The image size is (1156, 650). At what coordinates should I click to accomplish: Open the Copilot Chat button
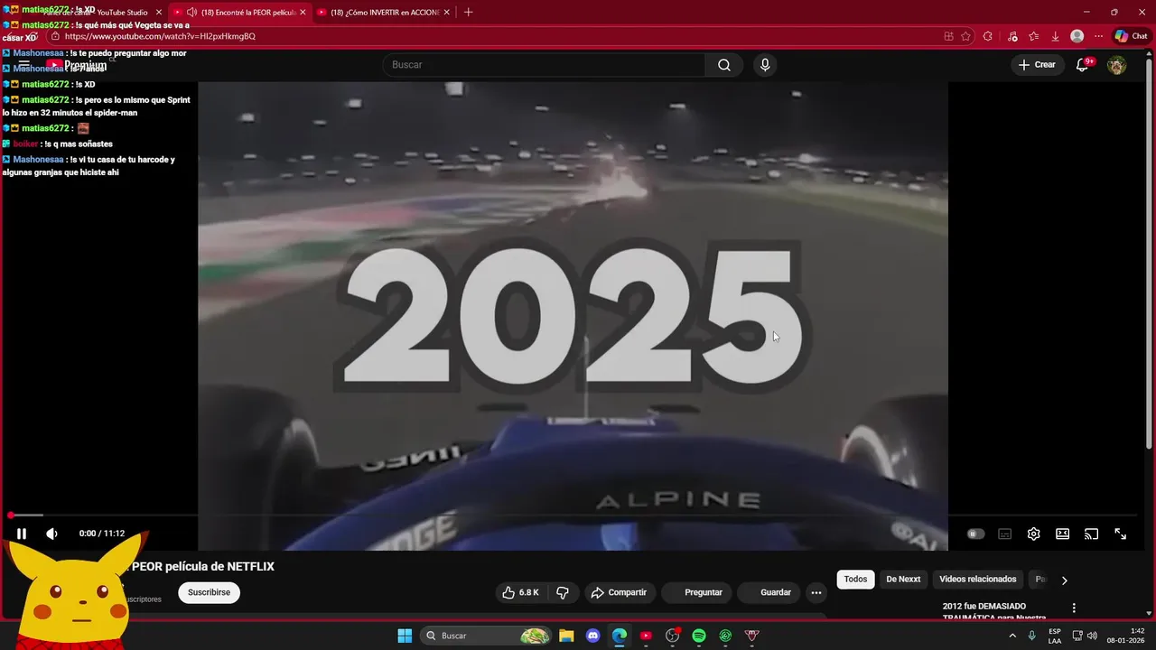1132,36
